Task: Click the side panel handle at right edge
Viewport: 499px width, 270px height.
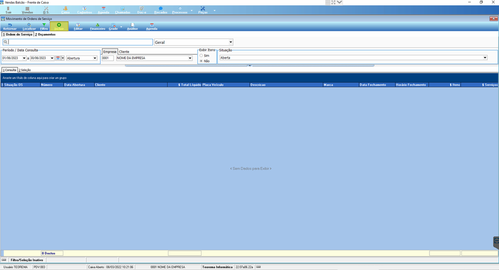Action: pos(496,242)
